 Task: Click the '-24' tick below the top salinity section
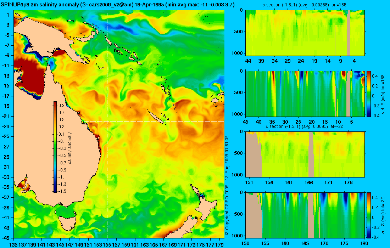[300, 61]
